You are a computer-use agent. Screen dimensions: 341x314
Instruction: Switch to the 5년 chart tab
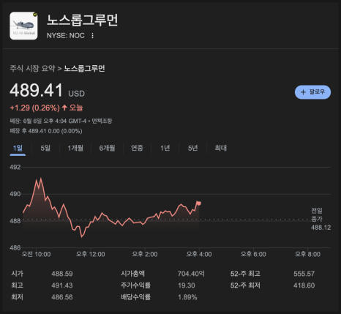click(x=192, y=148)
